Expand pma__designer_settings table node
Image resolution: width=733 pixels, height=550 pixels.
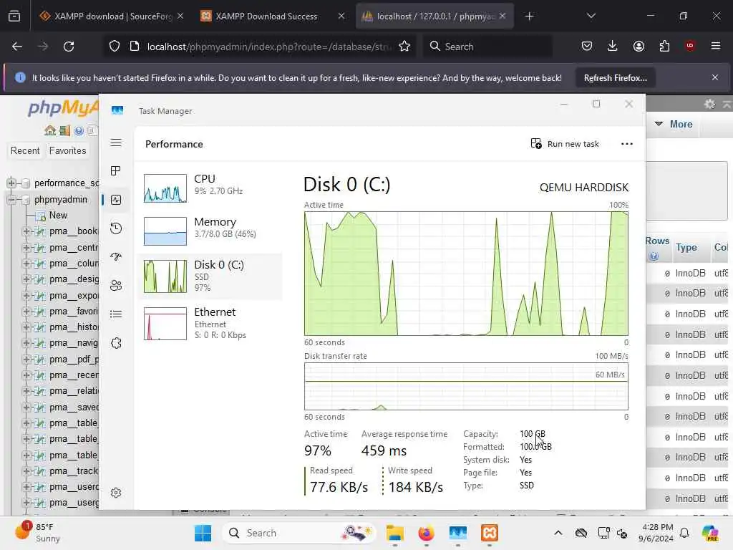[26, 279]
